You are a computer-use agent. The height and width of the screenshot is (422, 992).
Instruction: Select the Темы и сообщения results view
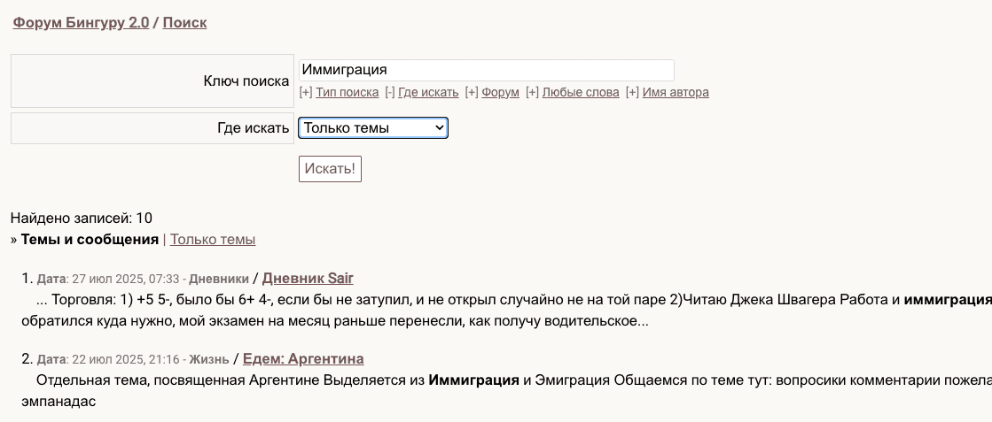(x=90, y=240)
